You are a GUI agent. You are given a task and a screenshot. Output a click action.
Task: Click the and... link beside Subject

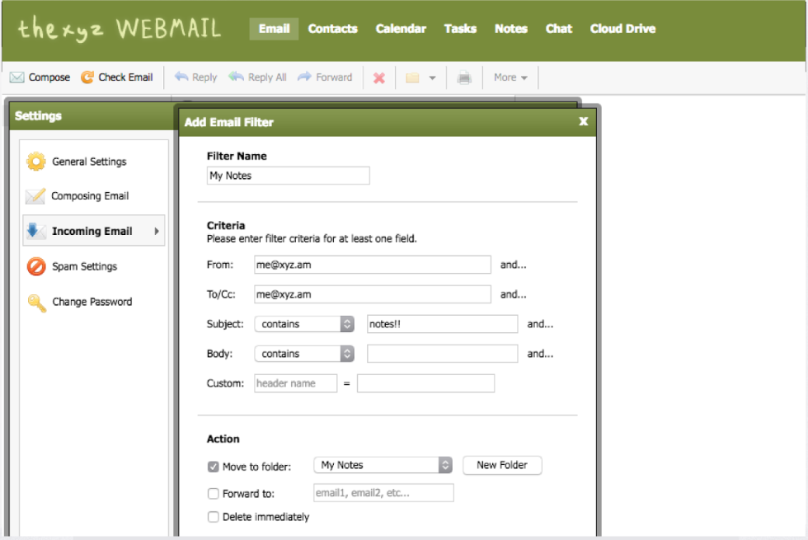540,324
